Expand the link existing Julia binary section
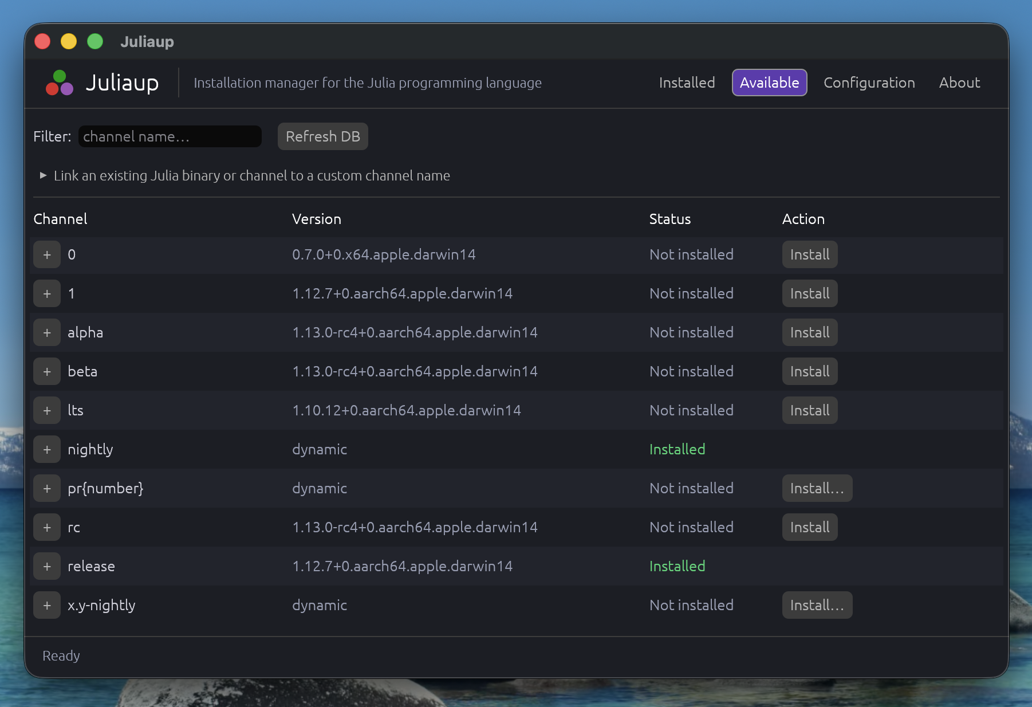Image resolution: width=1032 pixels, height=707 pixels. (245, 175)
